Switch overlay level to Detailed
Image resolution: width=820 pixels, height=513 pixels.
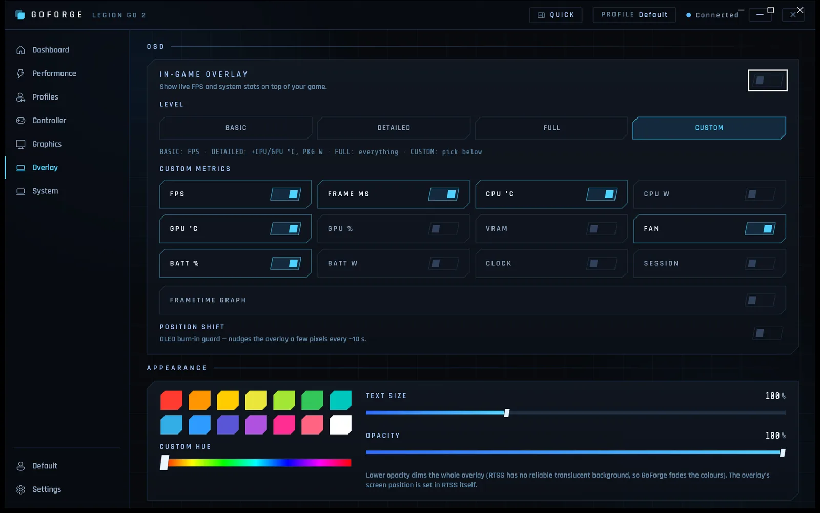[394, 128]
